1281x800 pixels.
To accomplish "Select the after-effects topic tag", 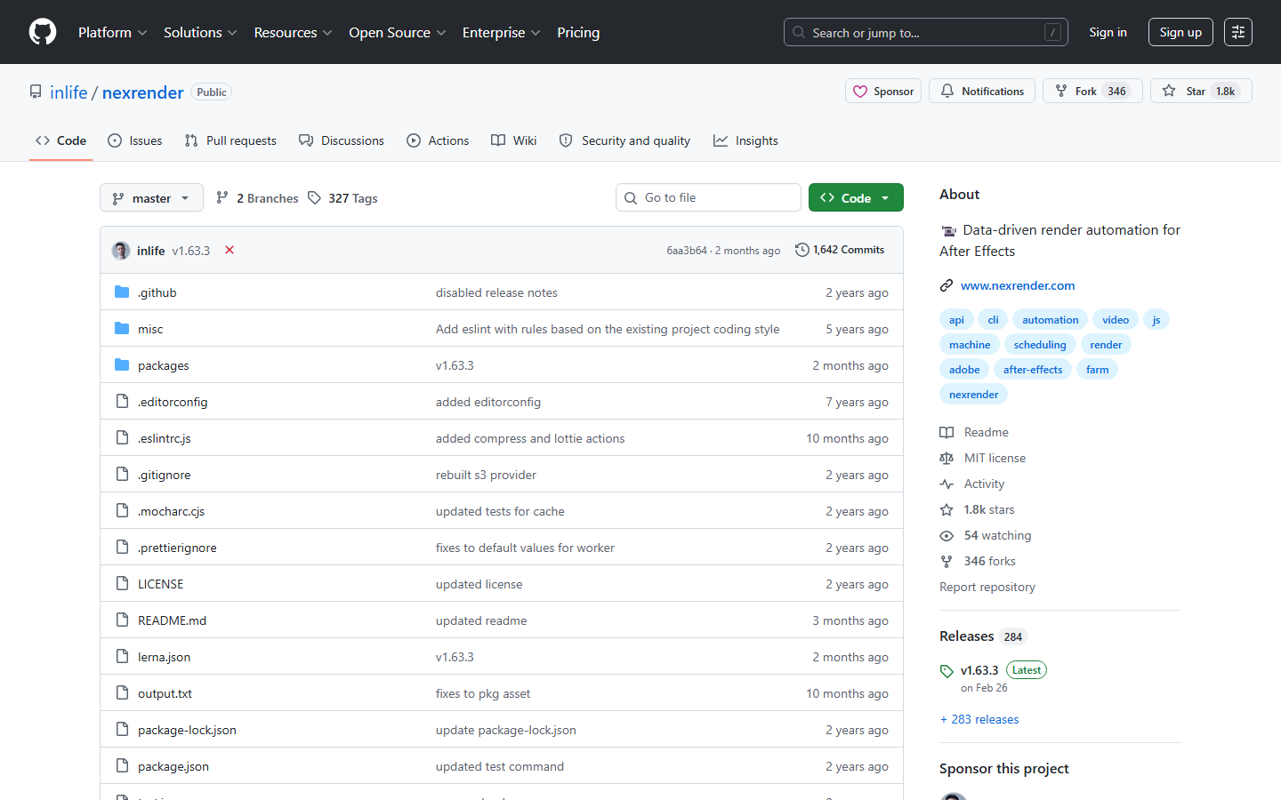I will [x=1032, y=370].
